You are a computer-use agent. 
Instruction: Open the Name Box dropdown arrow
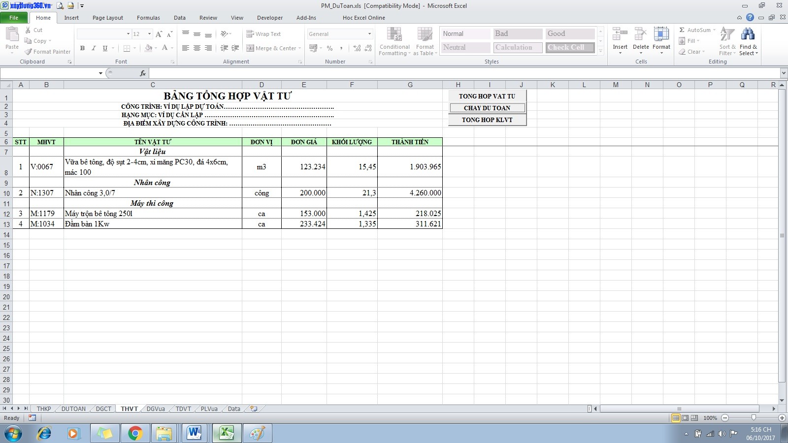(x=100, y=73)
